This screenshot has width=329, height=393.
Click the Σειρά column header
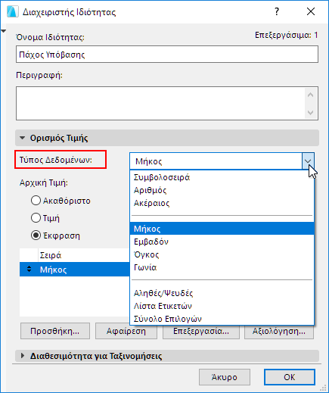[x=84, y=255]
